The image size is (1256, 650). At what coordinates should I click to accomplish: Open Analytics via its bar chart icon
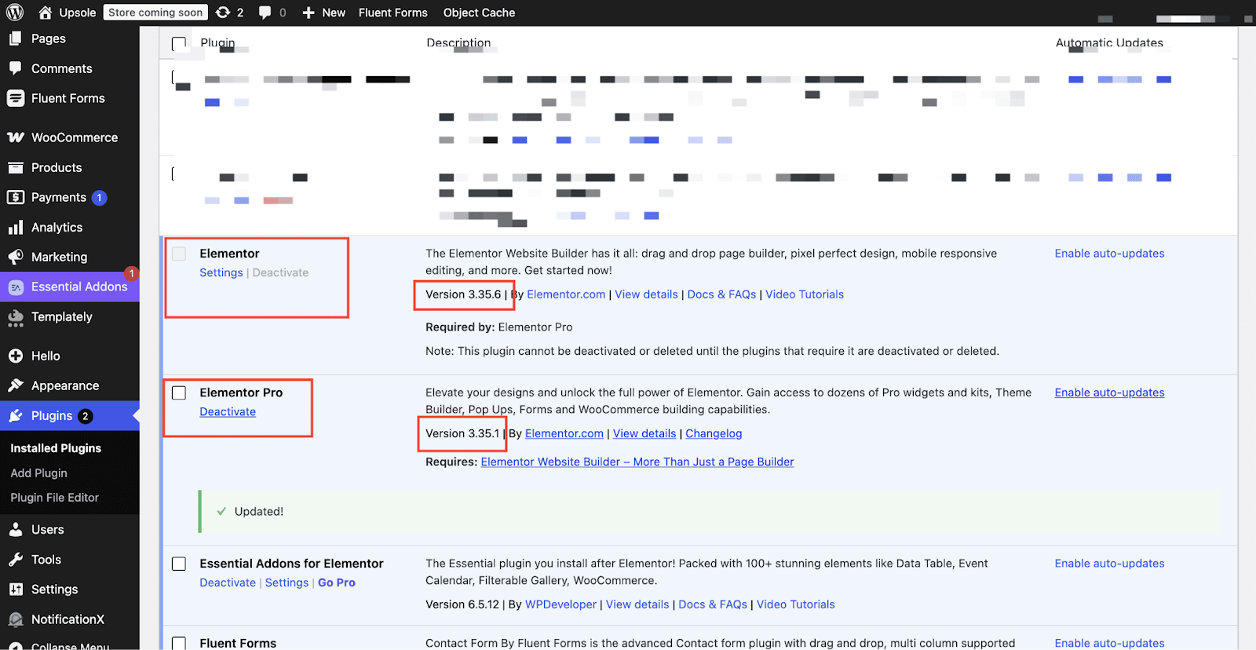click(16, 228)
